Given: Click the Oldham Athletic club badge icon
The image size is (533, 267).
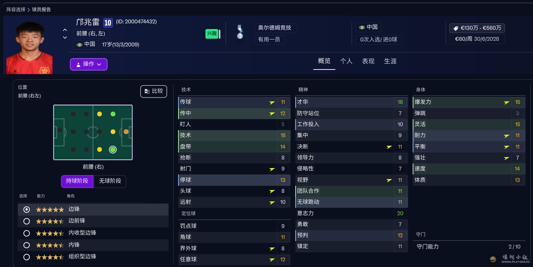Looking at the screenshot, I should (240, 33).
